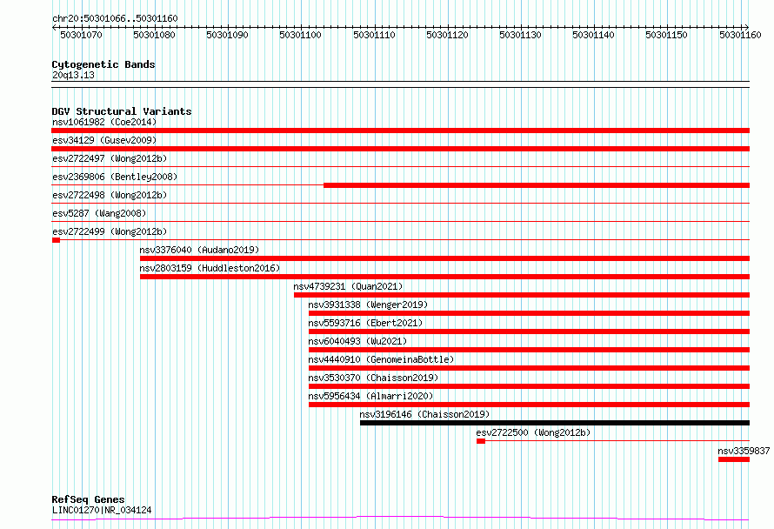The width and height of the screenshot is (774, 529).
Task: Click nsv3196146 (Chaisson2019) variant label
Action: pyautogui.click(x=424, y=414)
